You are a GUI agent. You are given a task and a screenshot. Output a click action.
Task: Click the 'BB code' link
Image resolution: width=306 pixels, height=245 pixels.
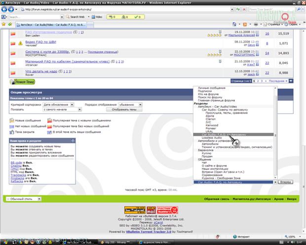[15, 162]
